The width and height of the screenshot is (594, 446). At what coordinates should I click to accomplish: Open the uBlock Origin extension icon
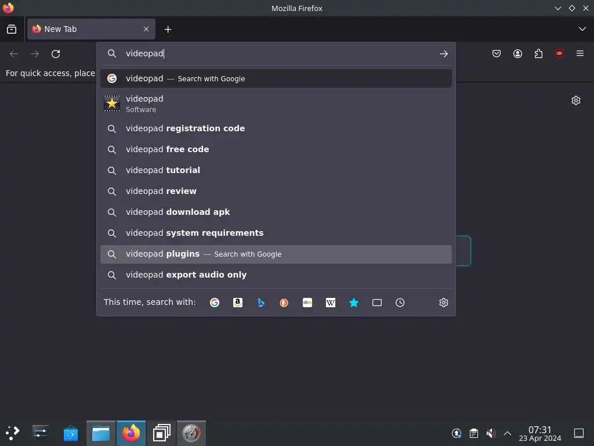[559, 54]
